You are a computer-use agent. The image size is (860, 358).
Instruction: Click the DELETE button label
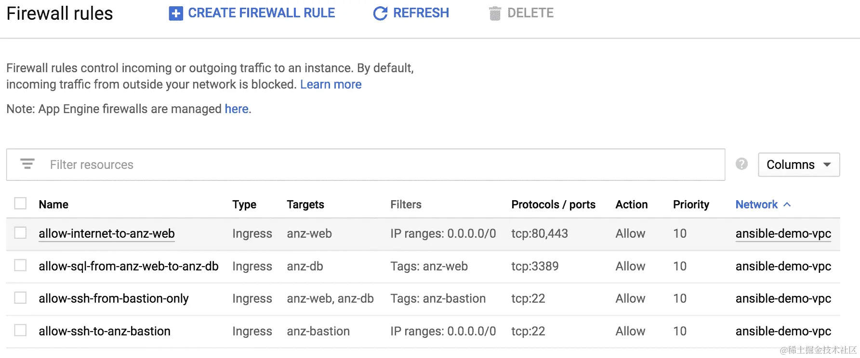[x=530, y=13]
